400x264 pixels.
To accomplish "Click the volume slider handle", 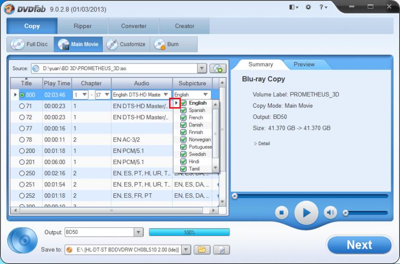I will click(346, 213).
